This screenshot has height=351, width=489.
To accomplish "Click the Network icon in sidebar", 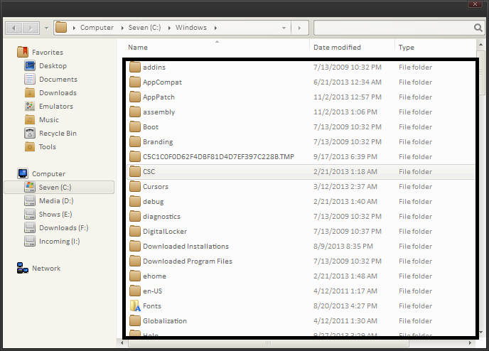I will click(x=23, y=268).
